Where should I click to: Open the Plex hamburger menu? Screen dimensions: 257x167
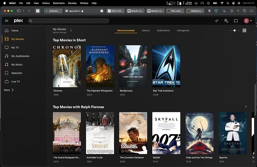point(7,21)
